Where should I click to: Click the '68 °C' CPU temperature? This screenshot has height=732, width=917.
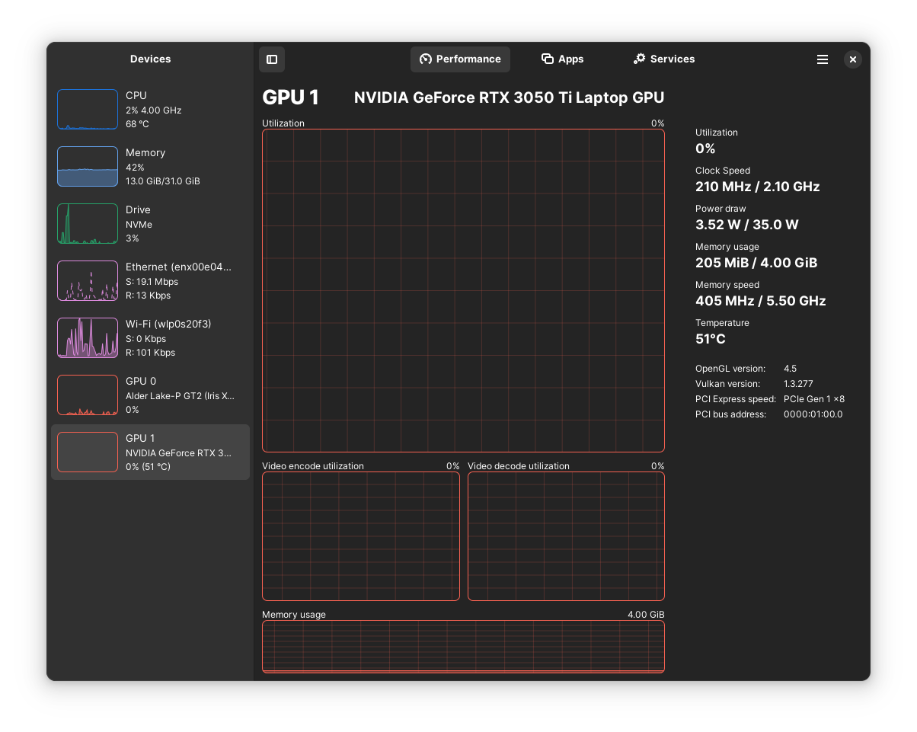coord(138,124)
